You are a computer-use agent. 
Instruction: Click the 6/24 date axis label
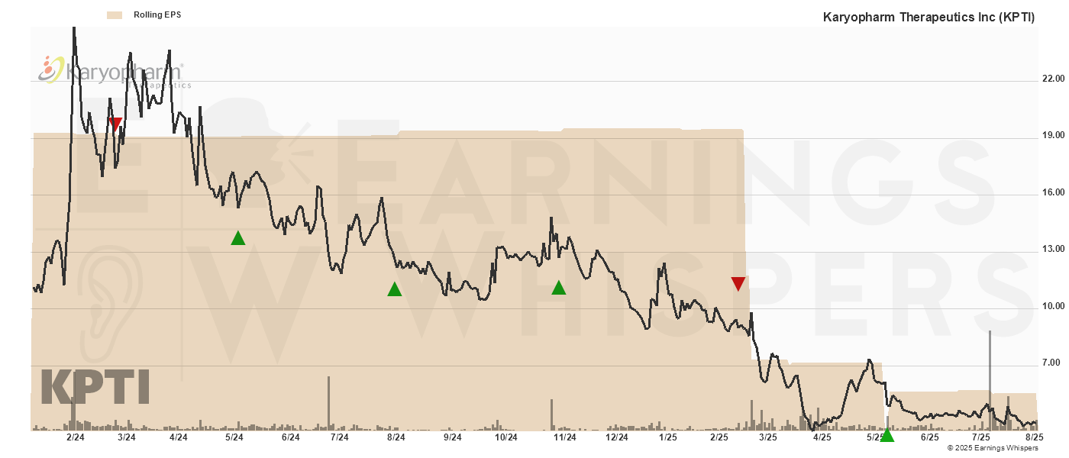(x=290, y=437)
